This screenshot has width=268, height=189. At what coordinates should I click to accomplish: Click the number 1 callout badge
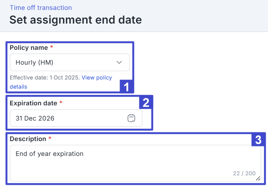(x=126, y=87)
